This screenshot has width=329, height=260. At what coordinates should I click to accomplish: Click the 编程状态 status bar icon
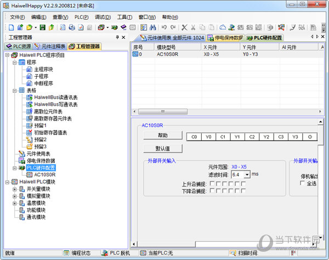pyautogui.click(x=66, y=253)
